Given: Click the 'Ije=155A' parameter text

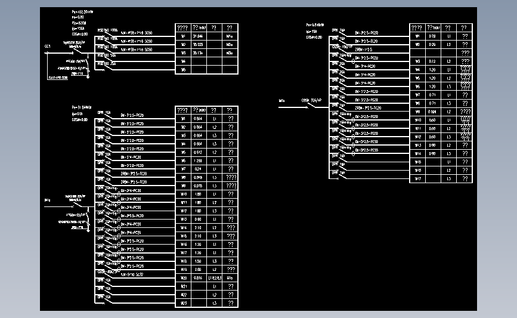Looking at the screenshot, I should pyautogui.click(x=78, y=29).
